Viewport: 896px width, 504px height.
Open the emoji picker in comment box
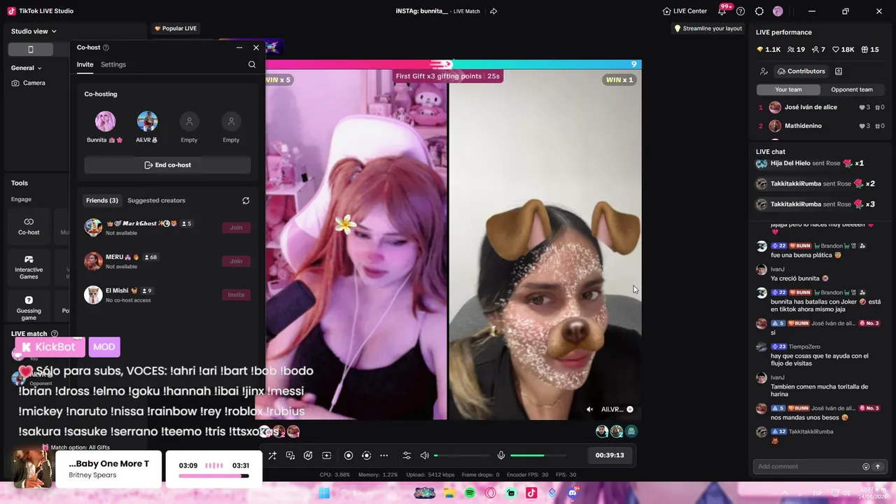point(866,467)
